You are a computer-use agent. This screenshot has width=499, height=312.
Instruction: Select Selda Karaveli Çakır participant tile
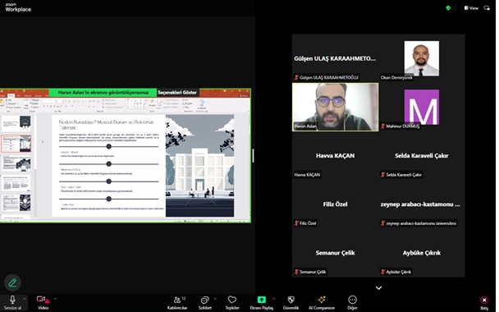422,156
